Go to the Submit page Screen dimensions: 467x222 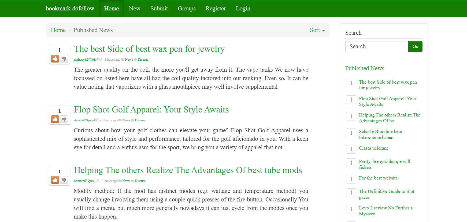tap(159, 9)
